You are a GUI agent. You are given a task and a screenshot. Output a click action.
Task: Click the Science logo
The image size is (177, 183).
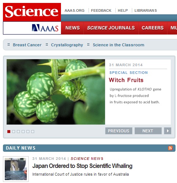click(32, 12)
